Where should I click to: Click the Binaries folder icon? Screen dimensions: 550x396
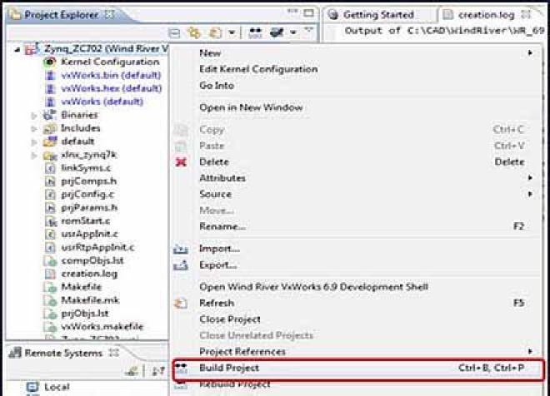tap(50, 115)
